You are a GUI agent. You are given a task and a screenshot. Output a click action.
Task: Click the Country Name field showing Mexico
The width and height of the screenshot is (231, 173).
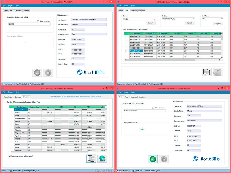204,111
